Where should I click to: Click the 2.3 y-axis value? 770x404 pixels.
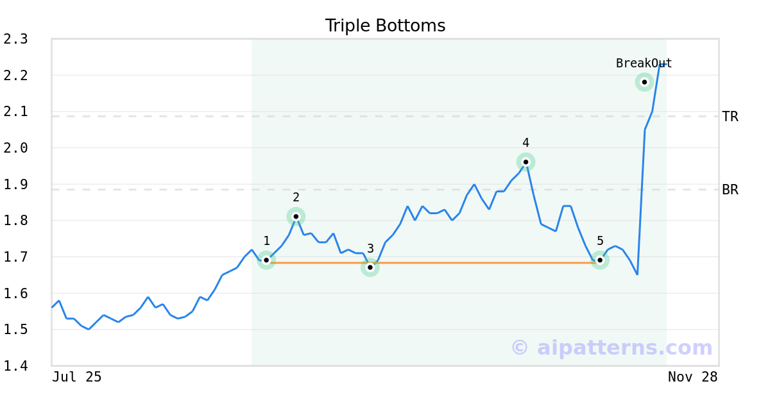pos(15,39)
